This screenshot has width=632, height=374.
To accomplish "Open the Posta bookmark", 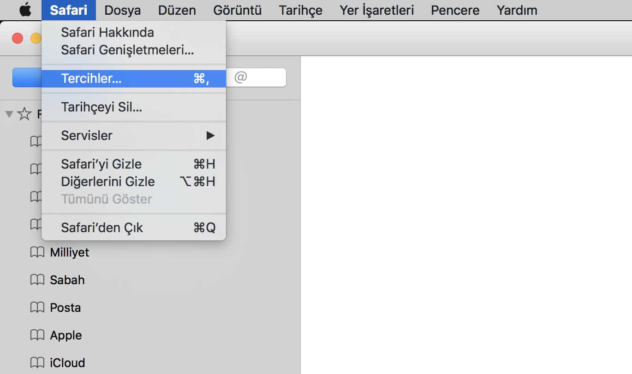I will point(66,308).
